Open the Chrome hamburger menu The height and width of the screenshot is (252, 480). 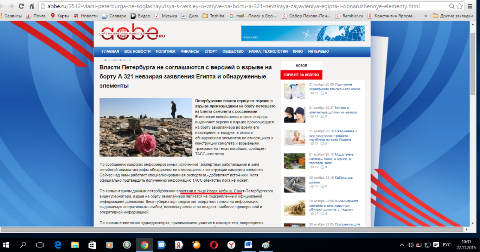click(x=471, y=6)
